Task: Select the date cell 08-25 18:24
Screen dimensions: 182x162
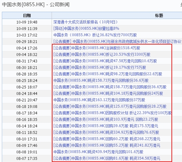Action: [27, 80]
